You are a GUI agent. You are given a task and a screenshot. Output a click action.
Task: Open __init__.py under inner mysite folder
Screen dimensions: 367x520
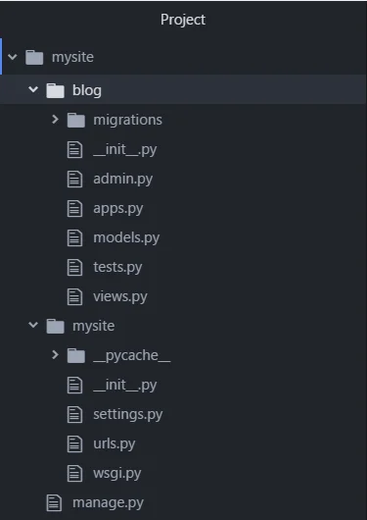click(x=125, y=385)
